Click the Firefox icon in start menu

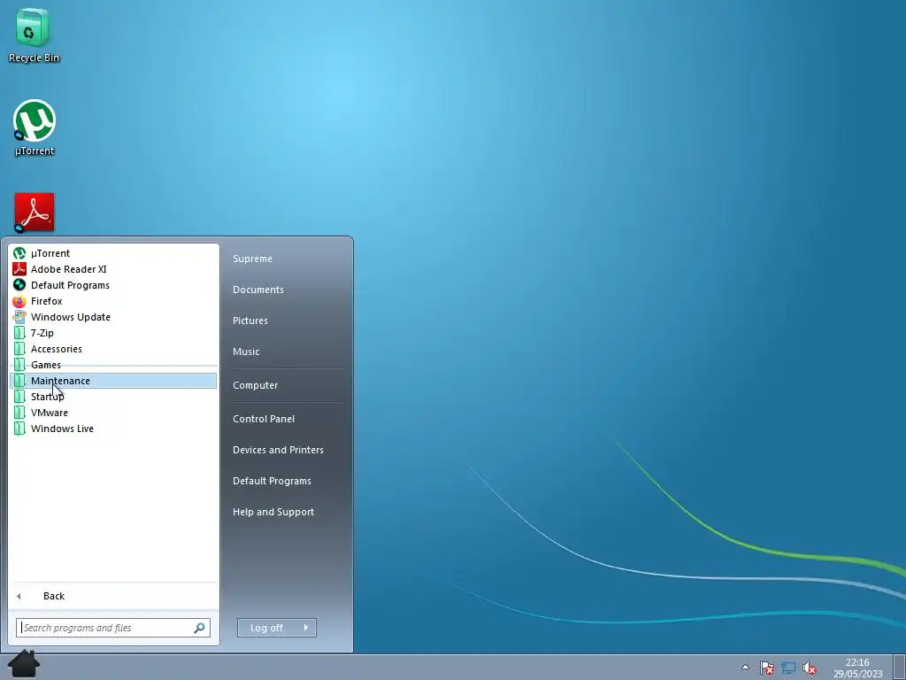[x=19, y=301]
